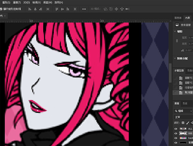
Task: Select the 3D orbit mode icon
Action: pos(105,9)
